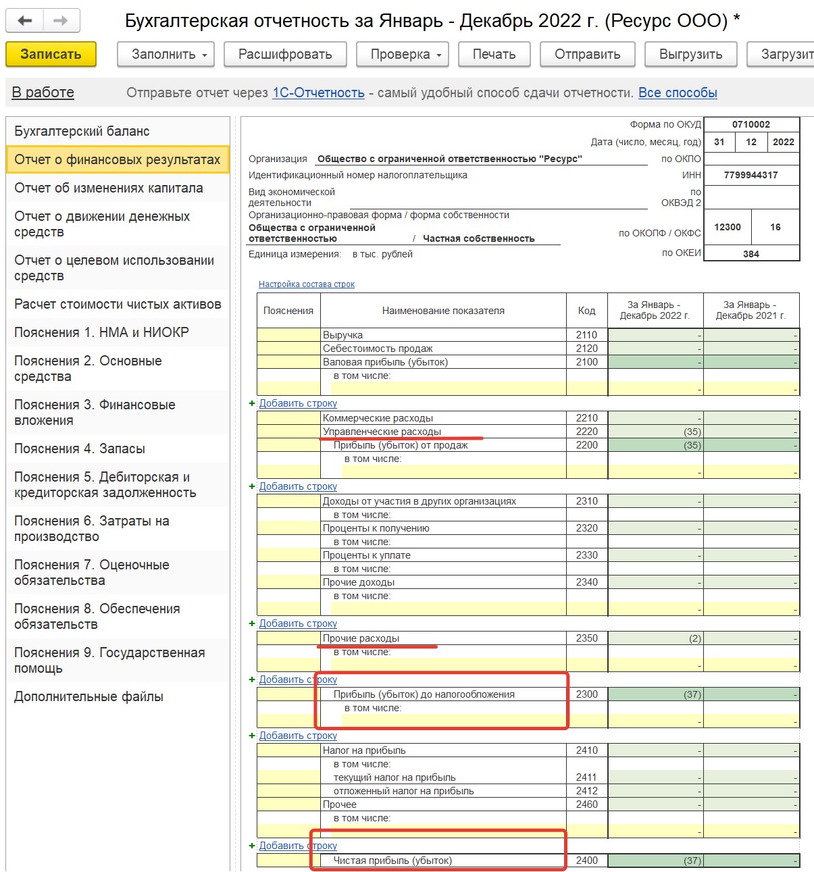
Task: Select the Прочие расходы 2022 value (2)
Action: pyautogui.click(x=656, y=638)
